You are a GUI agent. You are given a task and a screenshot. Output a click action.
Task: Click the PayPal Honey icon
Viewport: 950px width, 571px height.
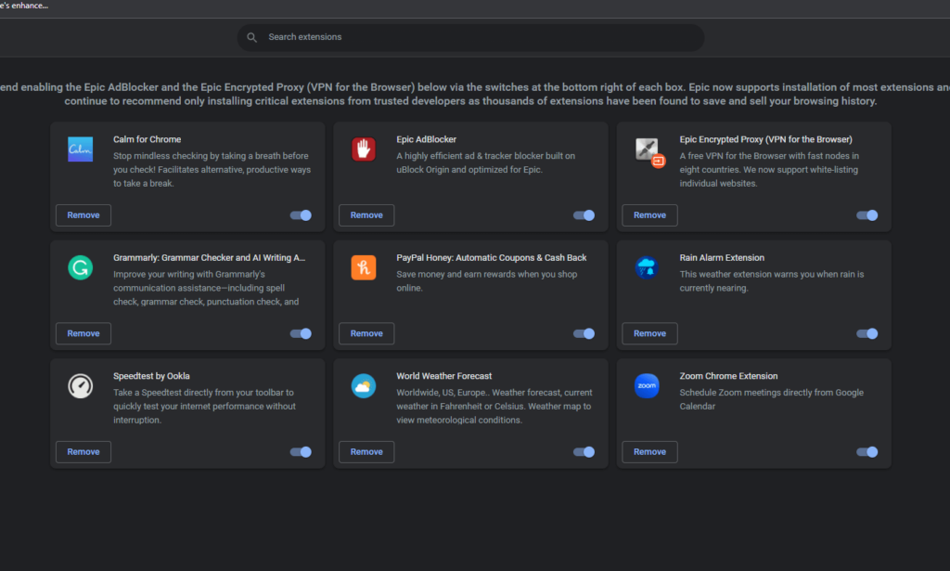point(364,267)
